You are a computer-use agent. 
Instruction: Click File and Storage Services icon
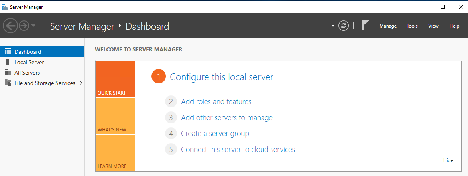point(8,83)
